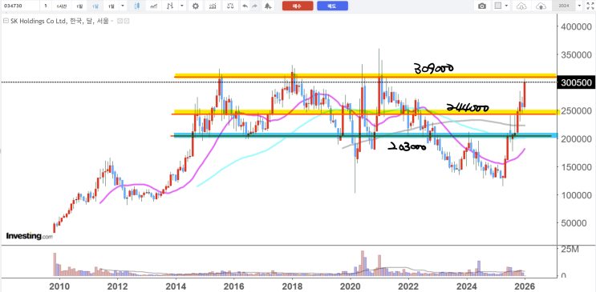Screen dimensions: 596x292
Task: Load a saved chart layout from the cloud
Action: (x=521, y=6)
